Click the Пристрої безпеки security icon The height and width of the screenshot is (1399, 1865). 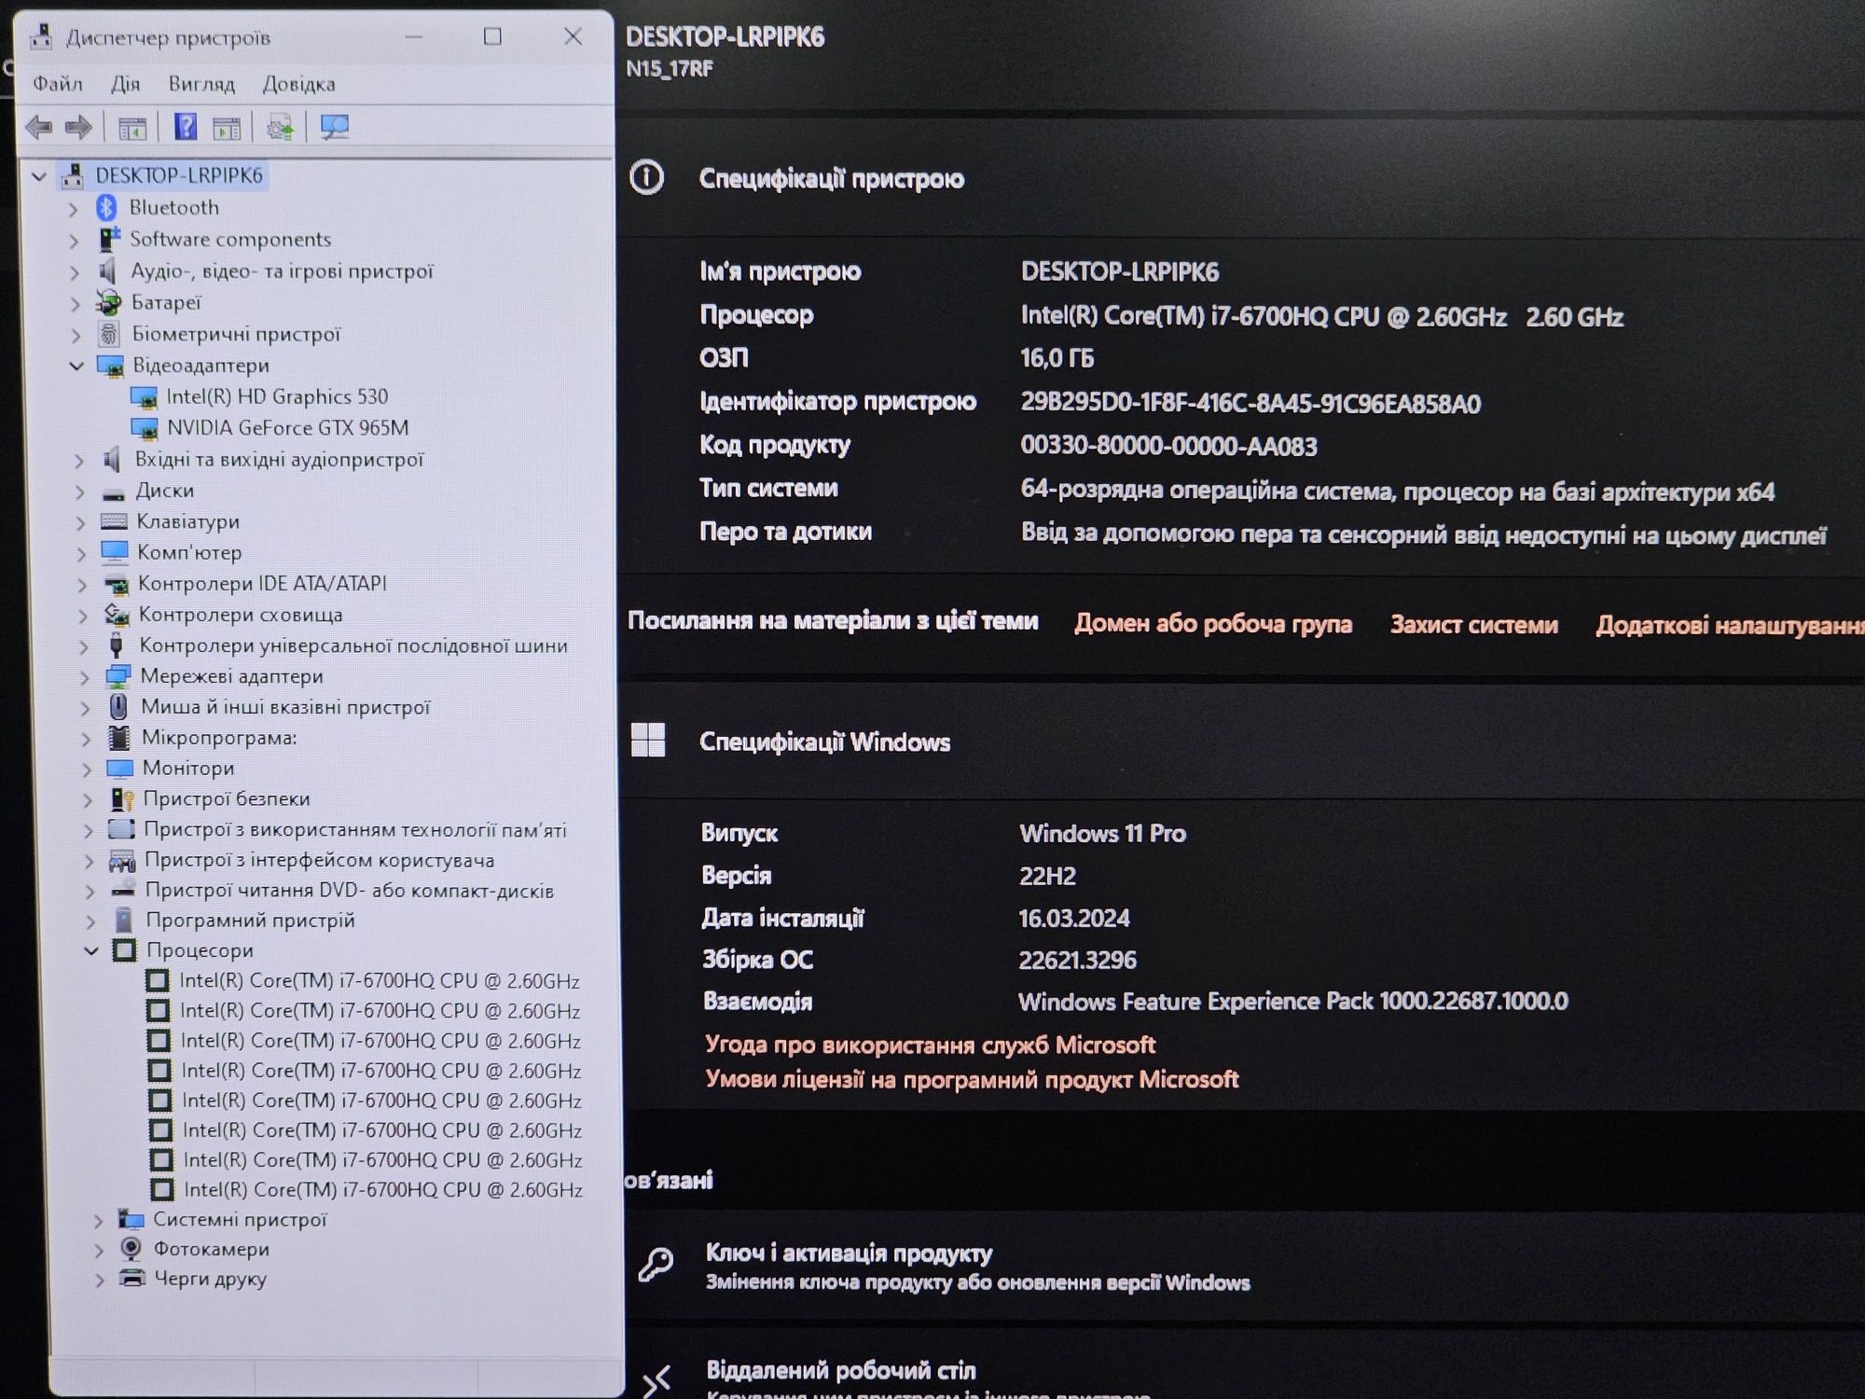click(121, 798)
